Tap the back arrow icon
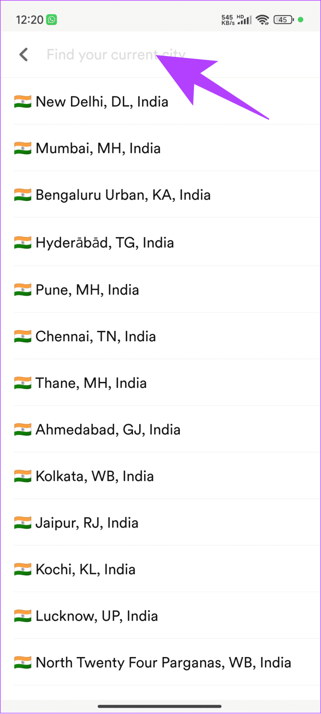The image size is (321, 714). [x=24, y=54]
